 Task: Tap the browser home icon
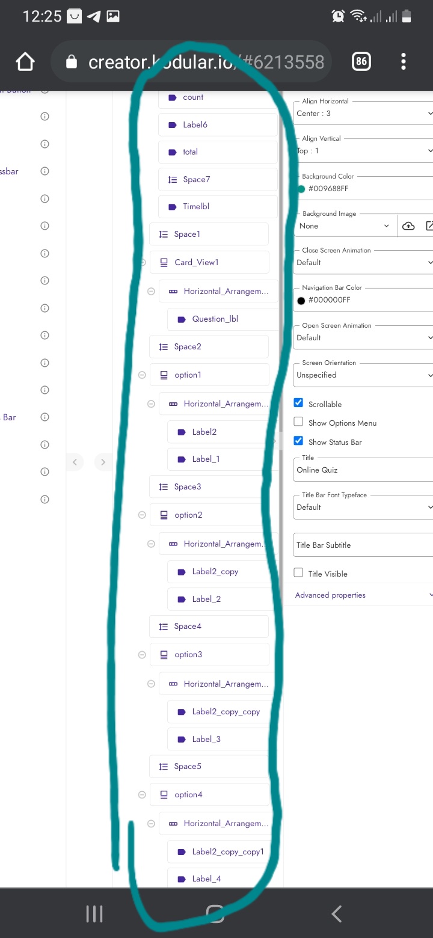tap(25, 61)
